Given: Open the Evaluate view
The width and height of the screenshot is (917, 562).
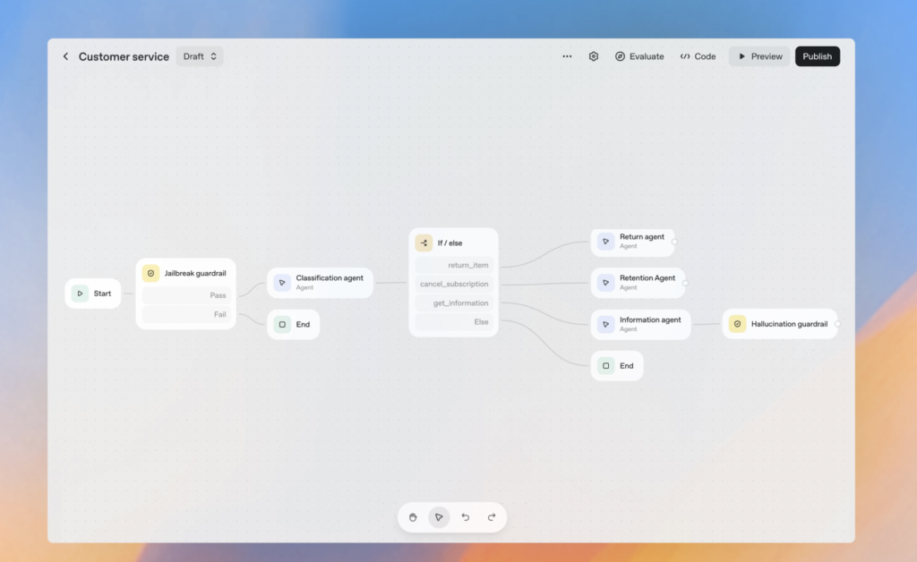Looking at the screenshot, I should point(639,56).
